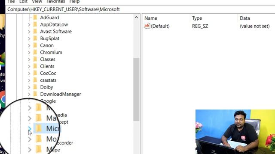The width and height of the screenshot is (275, 154).
Task: Open the Help menu
Action: [x=74, y=2]
